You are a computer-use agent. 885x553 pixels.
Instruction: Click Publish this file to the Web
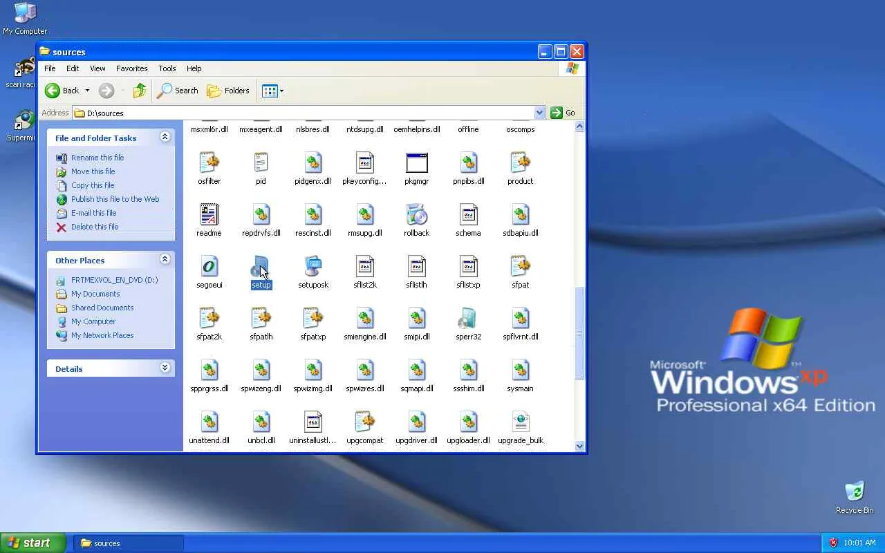(x=115, y=199)
